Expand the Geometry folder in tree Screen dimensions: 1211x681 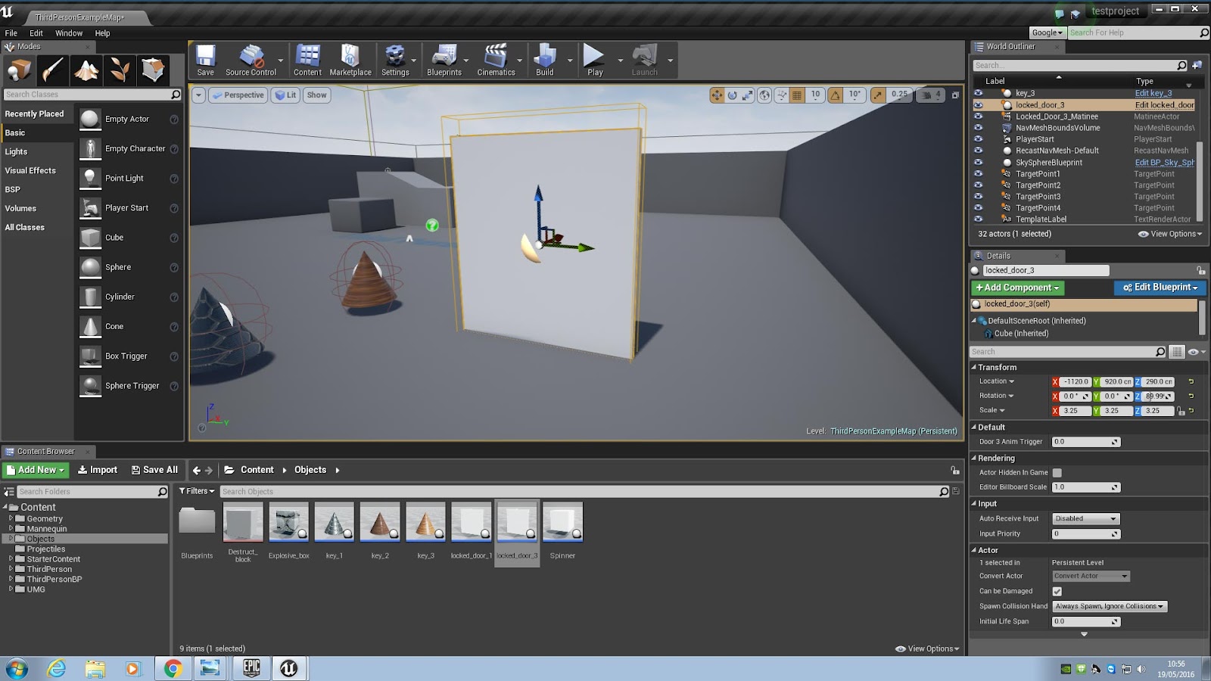pos(11,518)
